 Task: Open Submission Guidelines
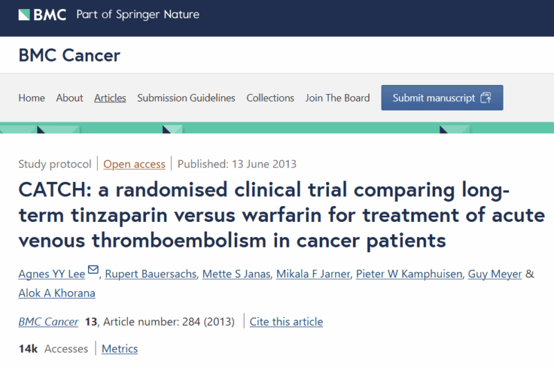coord(186,98)
